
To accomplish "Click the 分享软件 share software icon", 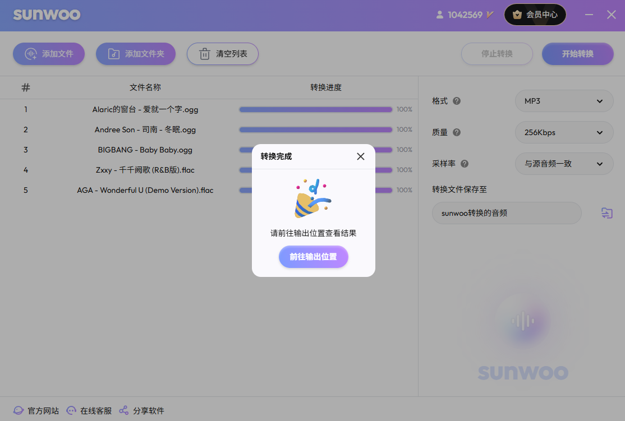I will coord(124,411).
